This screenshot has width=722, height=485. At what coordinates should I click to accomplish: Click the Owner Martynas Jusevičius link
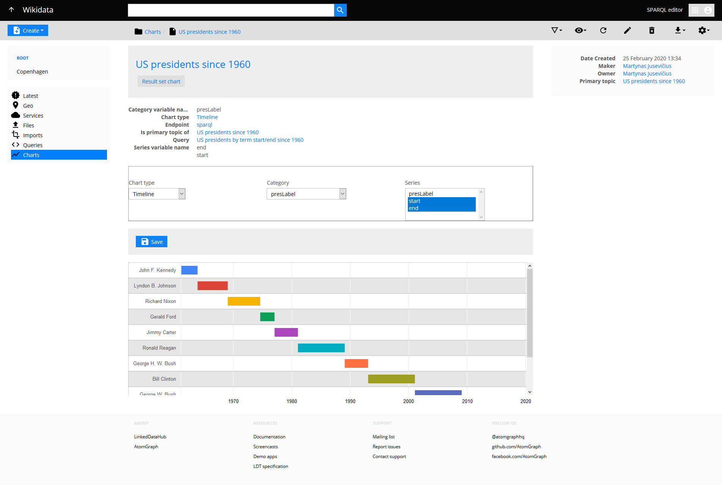coord(647,73)
